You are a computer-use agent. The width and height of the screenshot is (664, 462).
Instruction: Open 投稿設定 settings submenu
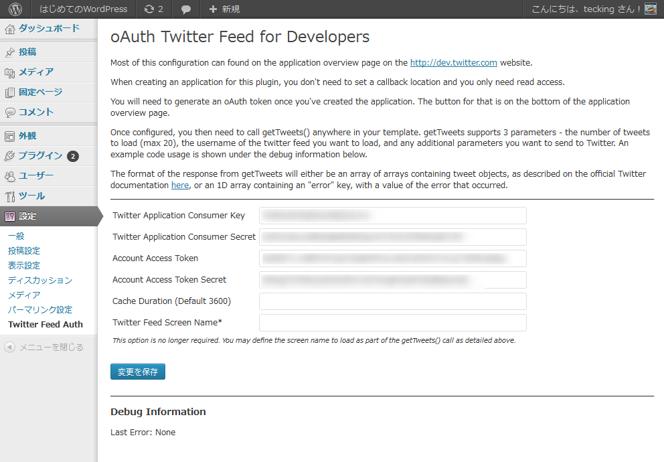[x=24, y=250]
